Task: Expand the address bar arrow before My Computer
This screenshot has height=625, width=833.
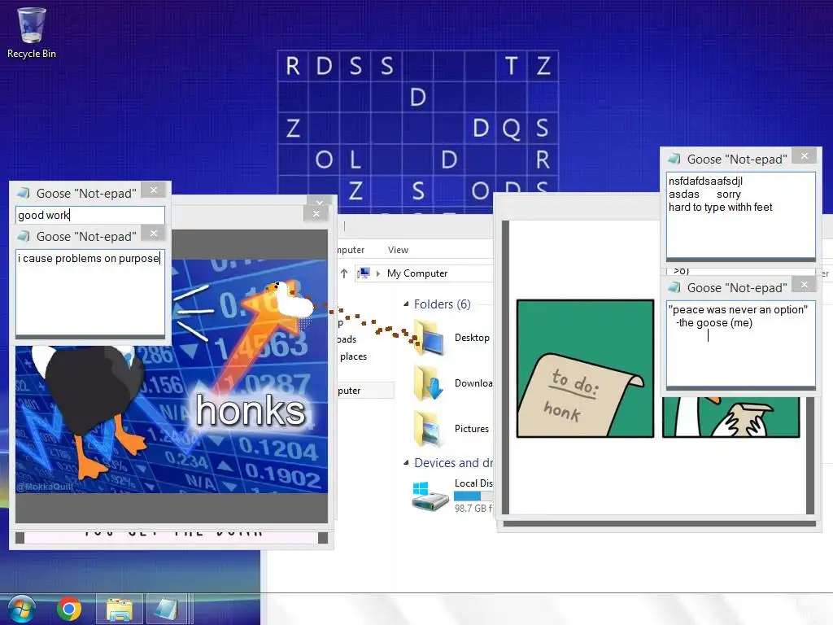Action: (378, 273)
